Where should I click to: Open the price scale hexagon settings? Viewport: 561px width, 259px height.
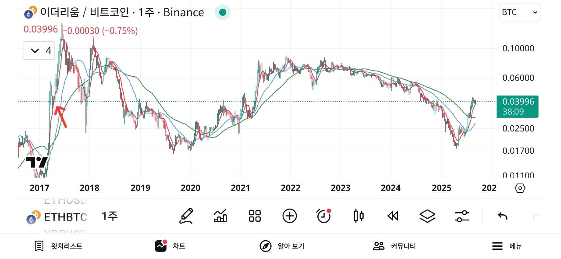point(520,188)
